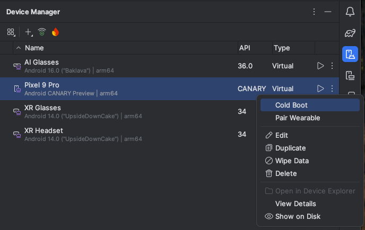Choose Pair Wearable menu entry
Screen dimensions: 365x230
(297, 118)
